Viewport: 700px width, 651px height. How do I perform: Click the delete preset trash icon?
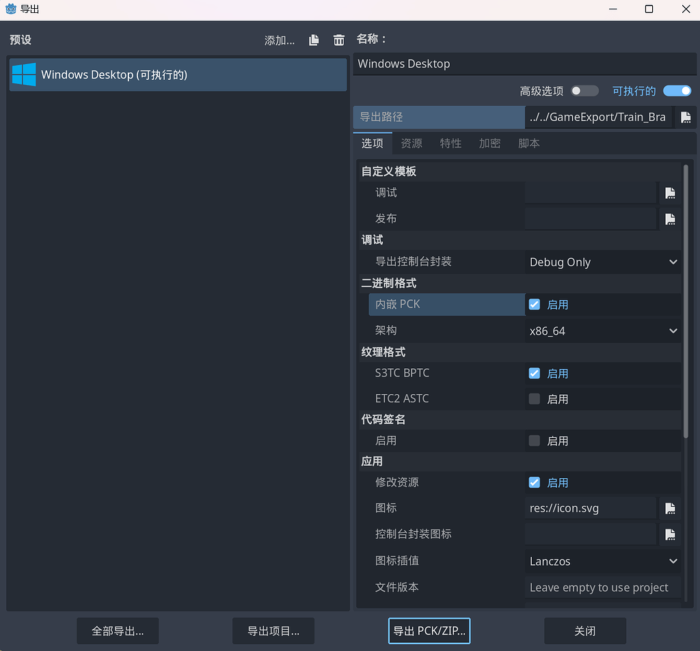[339, 40]
